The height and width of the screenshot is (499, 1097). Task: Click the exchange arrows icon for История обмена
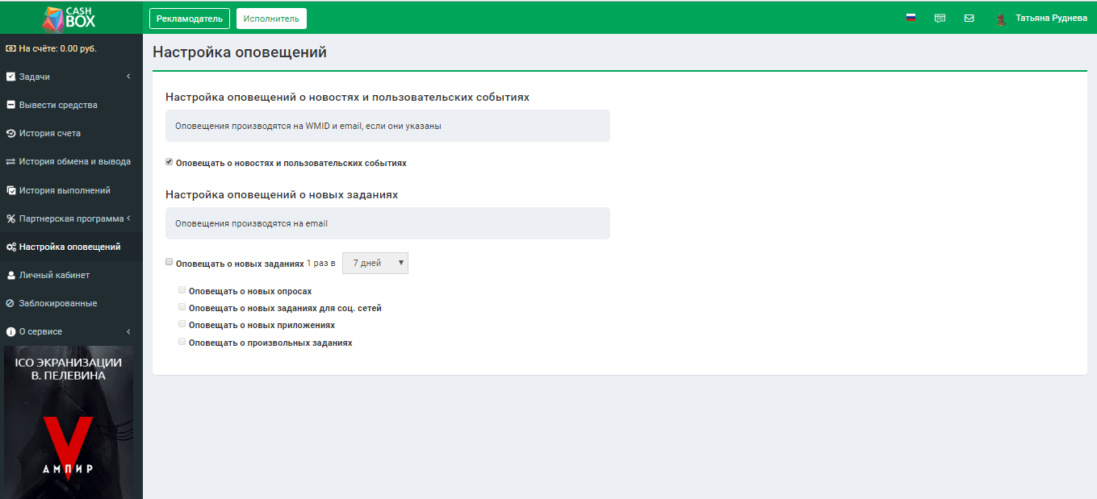(x=10, y=160)
